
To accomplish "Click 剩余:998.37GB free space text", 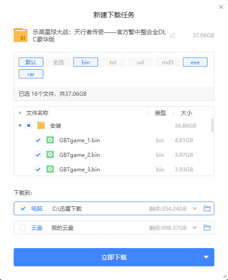I will pos(168,228).
